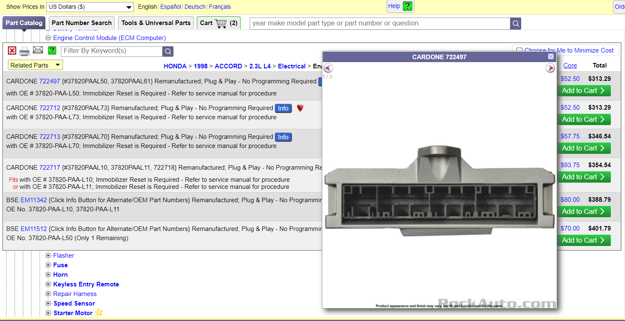Focus the main catalog search box
625x321 pixels.
[x=380, y=23]
